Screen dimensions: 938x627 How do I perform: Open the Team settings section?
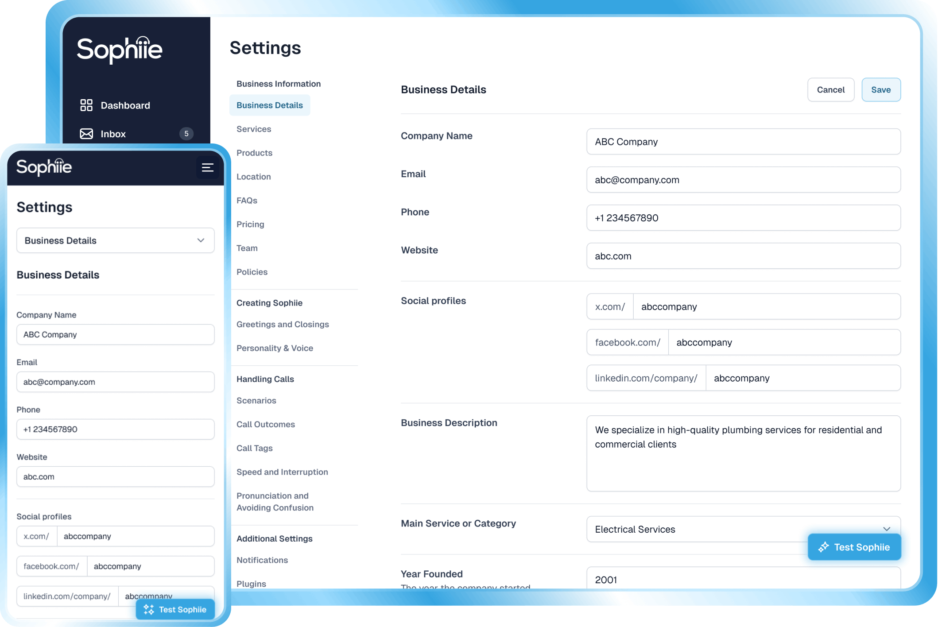(247, 248)
